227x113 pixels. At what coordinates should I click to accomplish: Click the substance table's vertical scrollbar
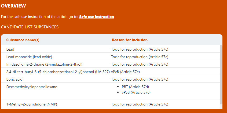pos(221,74)
